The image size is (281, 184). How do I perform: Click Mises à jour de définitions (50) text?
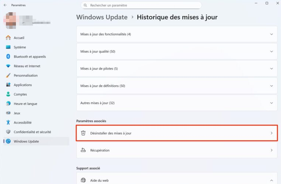(x=103, y=86)
